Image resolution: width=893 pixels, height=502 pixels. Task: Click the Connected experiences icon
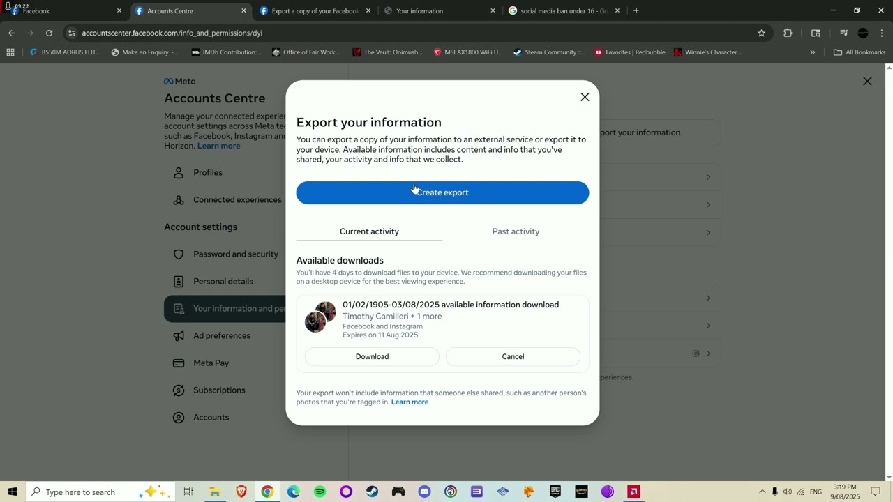[x=179, y=199]
